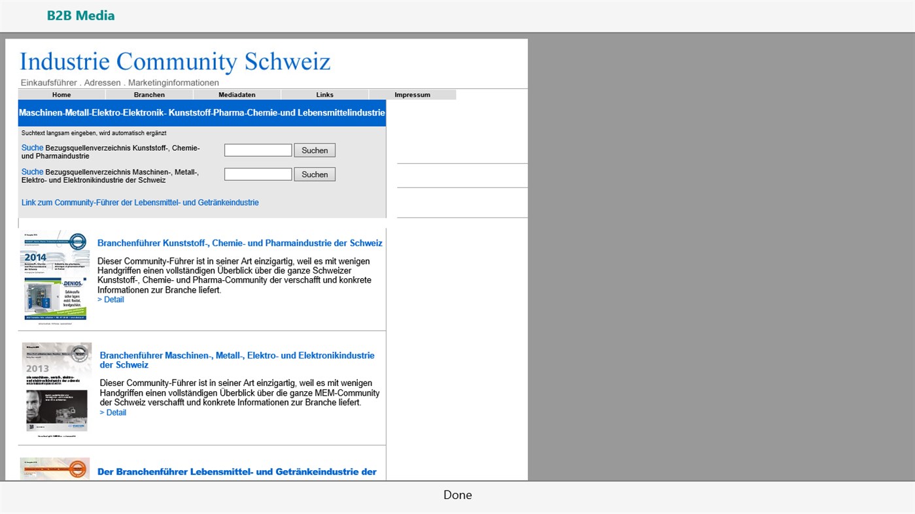The image size is (915, 514).
Task: Open the Mediadaten tab
Action: pos(236,94)
